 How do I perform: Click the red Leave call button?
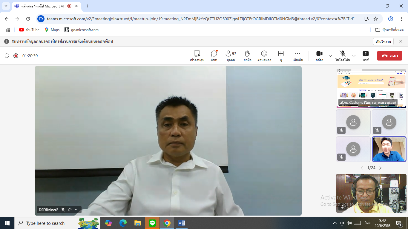[389, 56]
